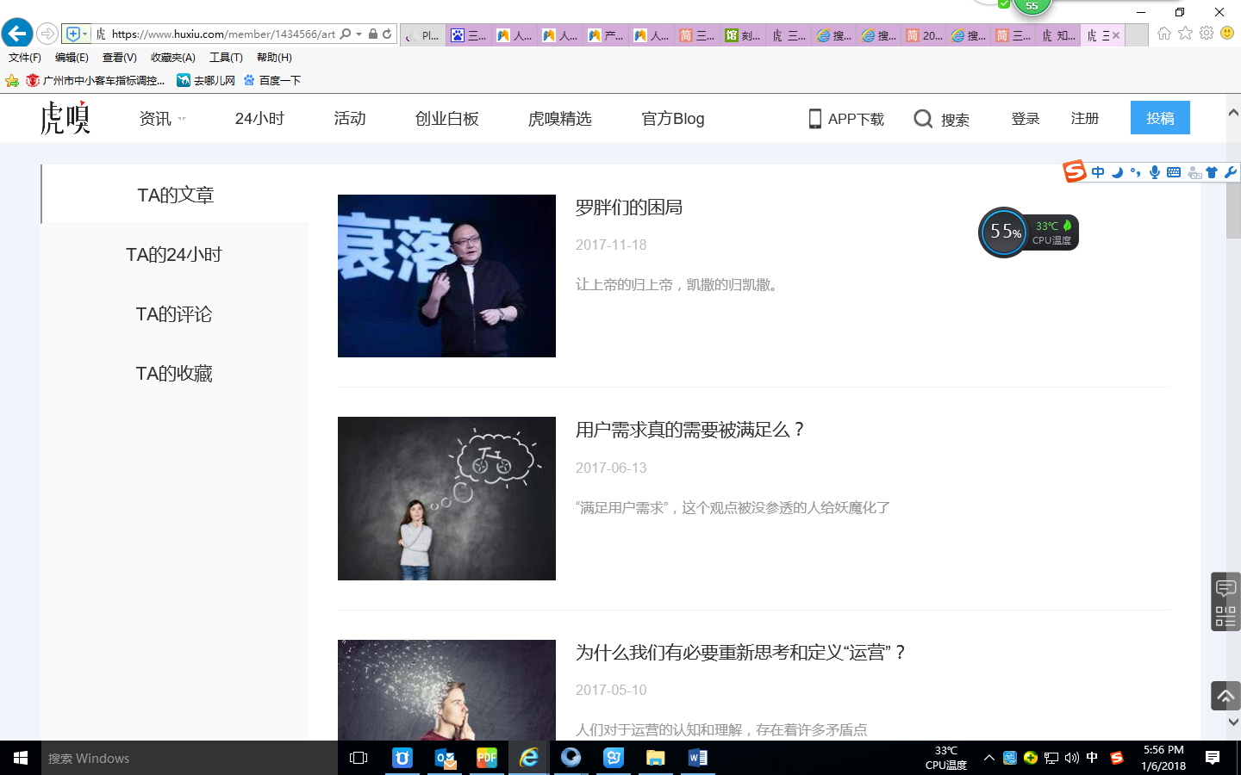This screenshot has width=1241, height=775.
Task: Open Windows Start menu
Action: point(21,758)
